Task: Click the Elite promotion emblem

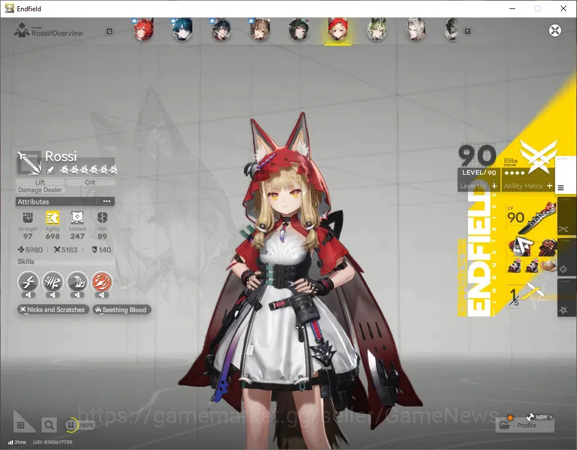Action: click(x=538, y=156)
